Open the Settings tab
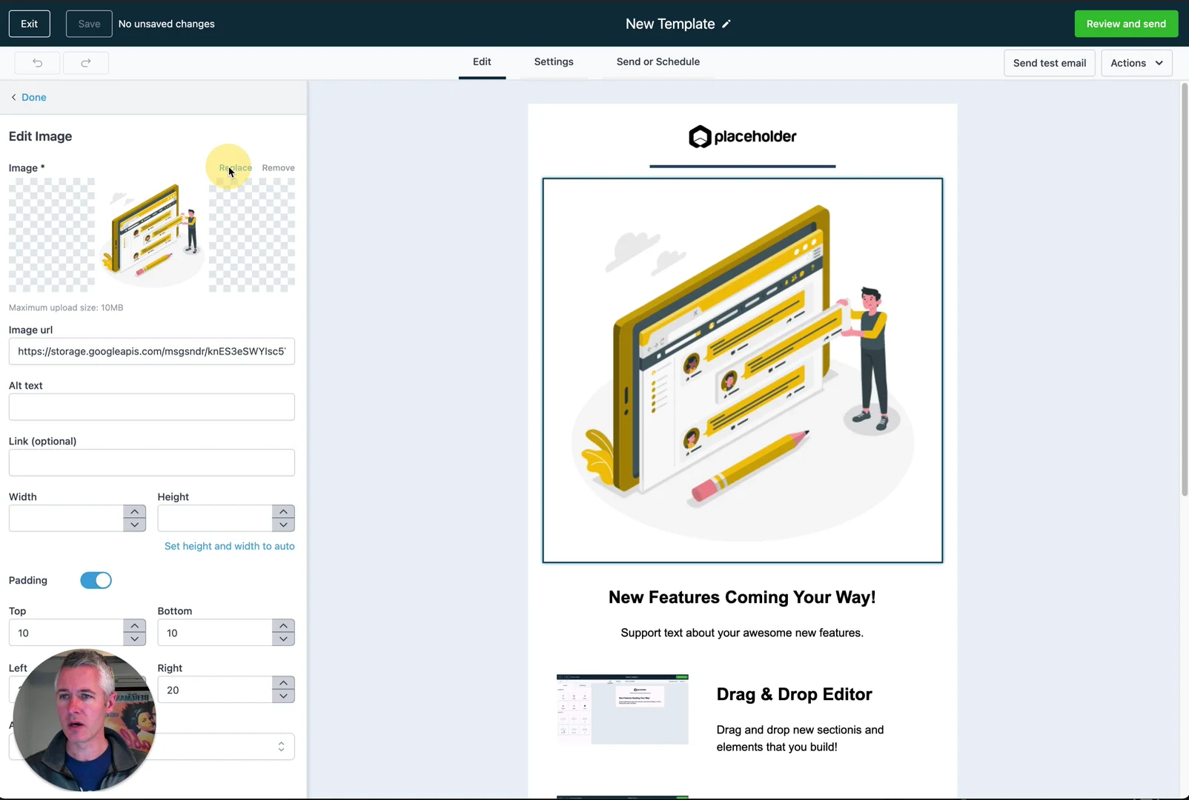The width and height of the screenshot is (1189, 800). point(554,61)
